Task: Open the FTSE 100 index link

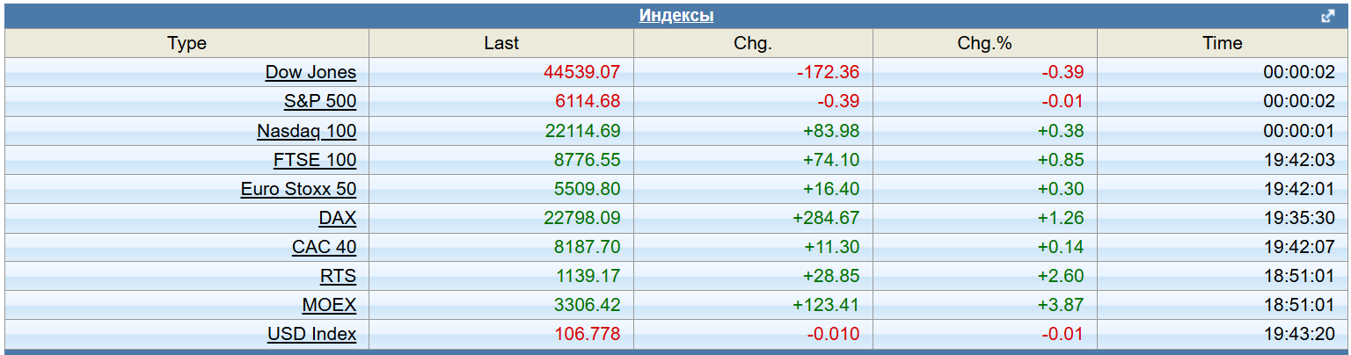Action: point(315,160)
